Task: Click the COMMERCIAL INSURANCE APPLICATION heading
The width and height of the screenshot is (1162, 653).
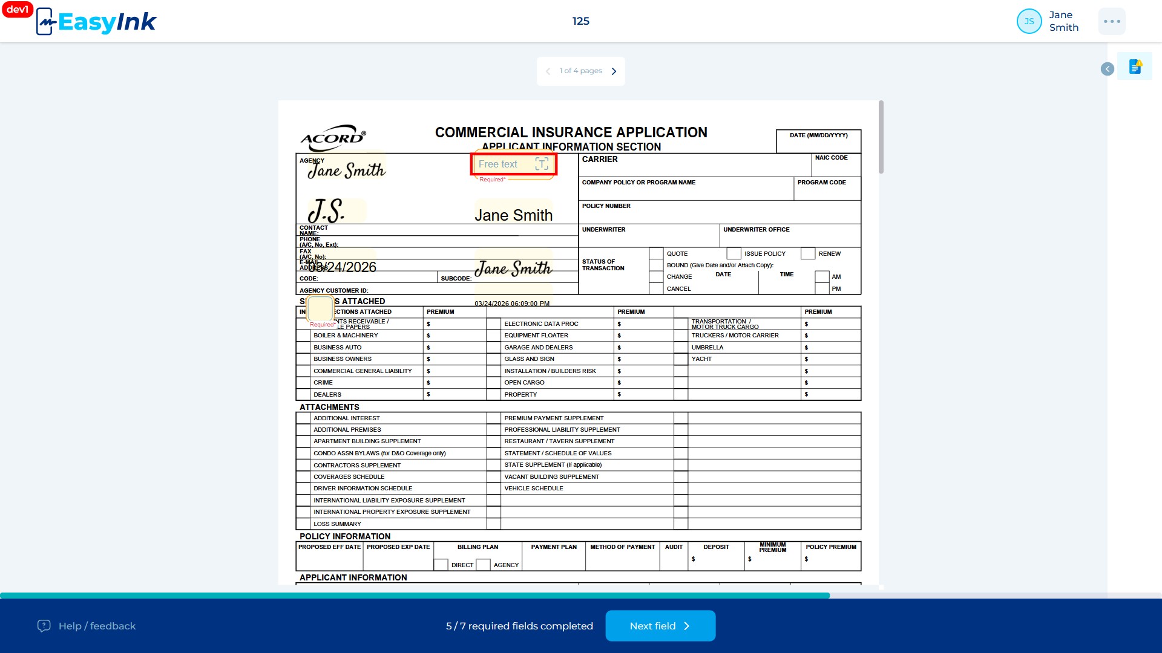Action: pyautogui.click(x=571, y=132)
